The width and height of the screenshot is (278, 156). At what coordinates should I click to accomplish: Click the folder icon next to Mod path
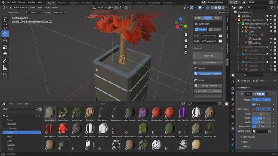(220, 36)
